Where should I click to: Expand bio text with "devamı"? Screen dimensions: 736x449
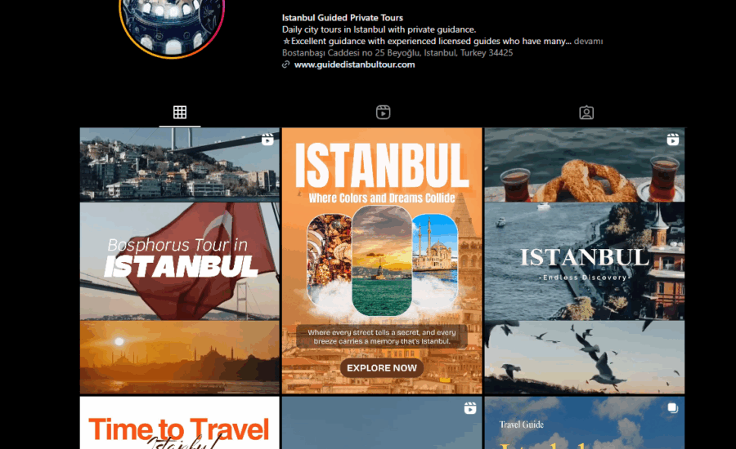pyautogui.click(x=588, y=41)
